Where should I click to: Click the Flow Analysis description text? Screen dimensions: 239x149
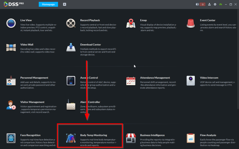tap(218, 142)
